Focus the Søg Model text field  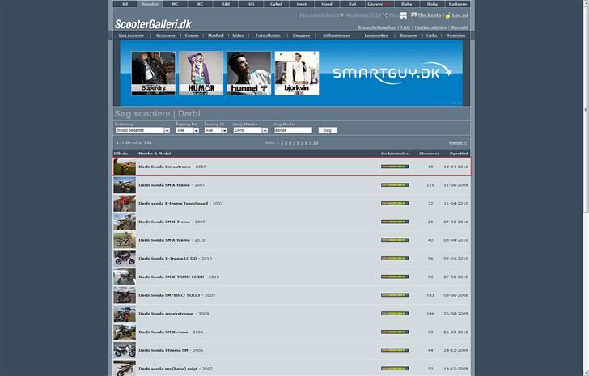[x=293, y=130]
